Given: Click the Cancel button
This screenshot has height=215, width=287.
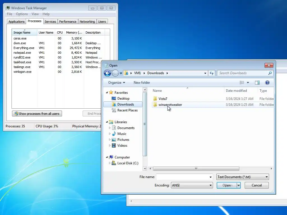Looking at the screenshot, I should (x=257, y=185).
